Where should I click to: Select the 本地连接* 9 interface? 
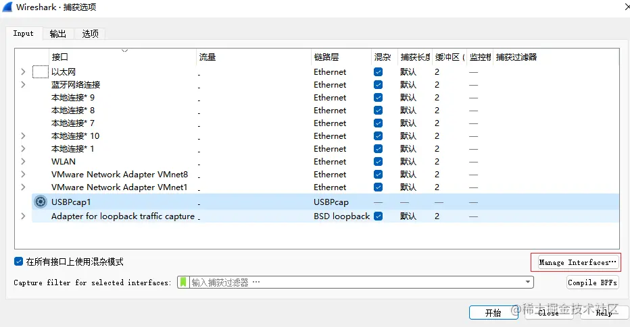tap(73, 97)
